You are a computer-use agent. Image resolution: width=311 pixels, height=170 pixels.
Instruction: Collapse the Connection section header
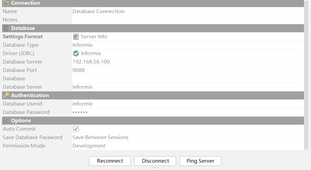coord(153,3)
